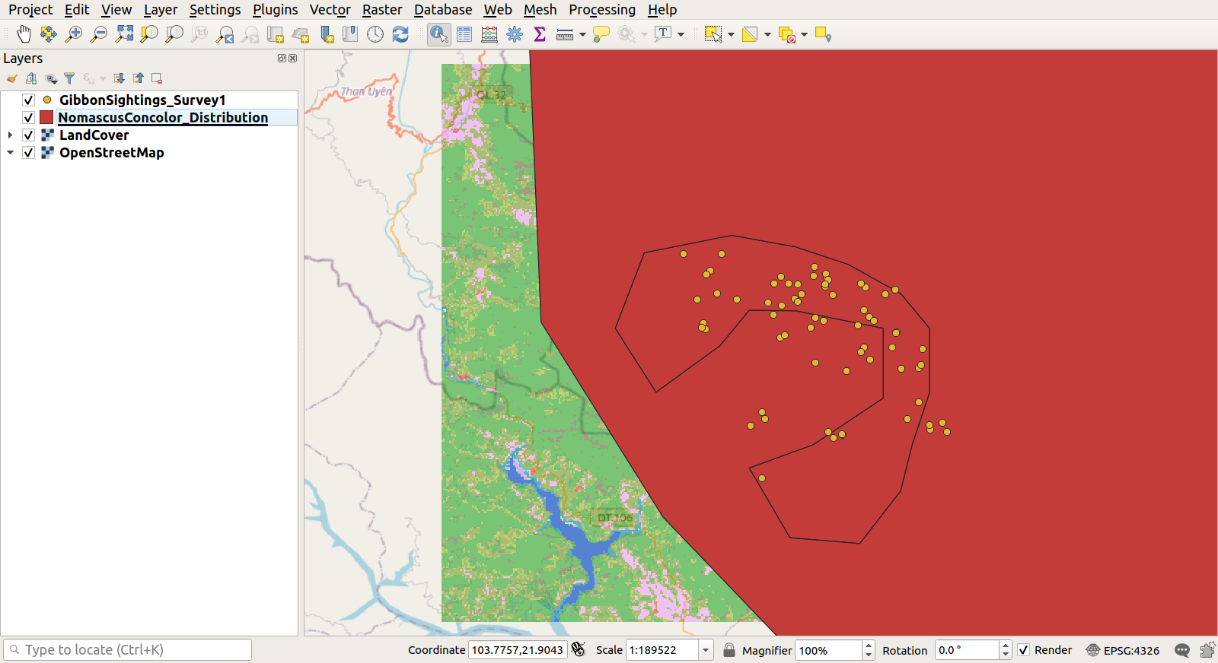Expand the LandCover layer tree
The width and height of the screenshot is (1218, 663).
tap(10, 135)
